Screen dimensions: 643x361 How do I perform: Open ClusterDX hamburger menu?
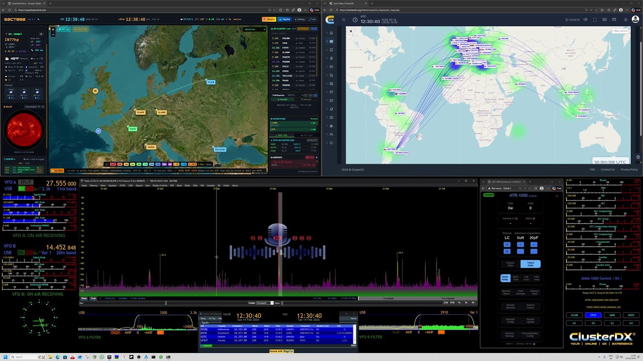point(344,20)
